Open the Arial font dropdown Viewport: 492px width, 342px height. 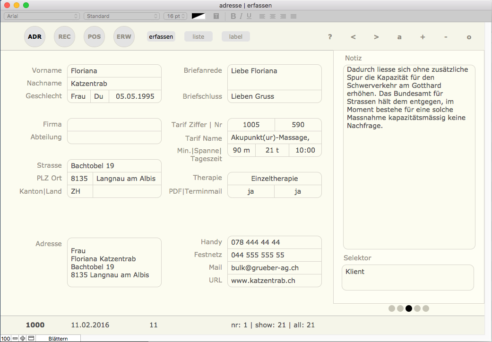[42, 16]
